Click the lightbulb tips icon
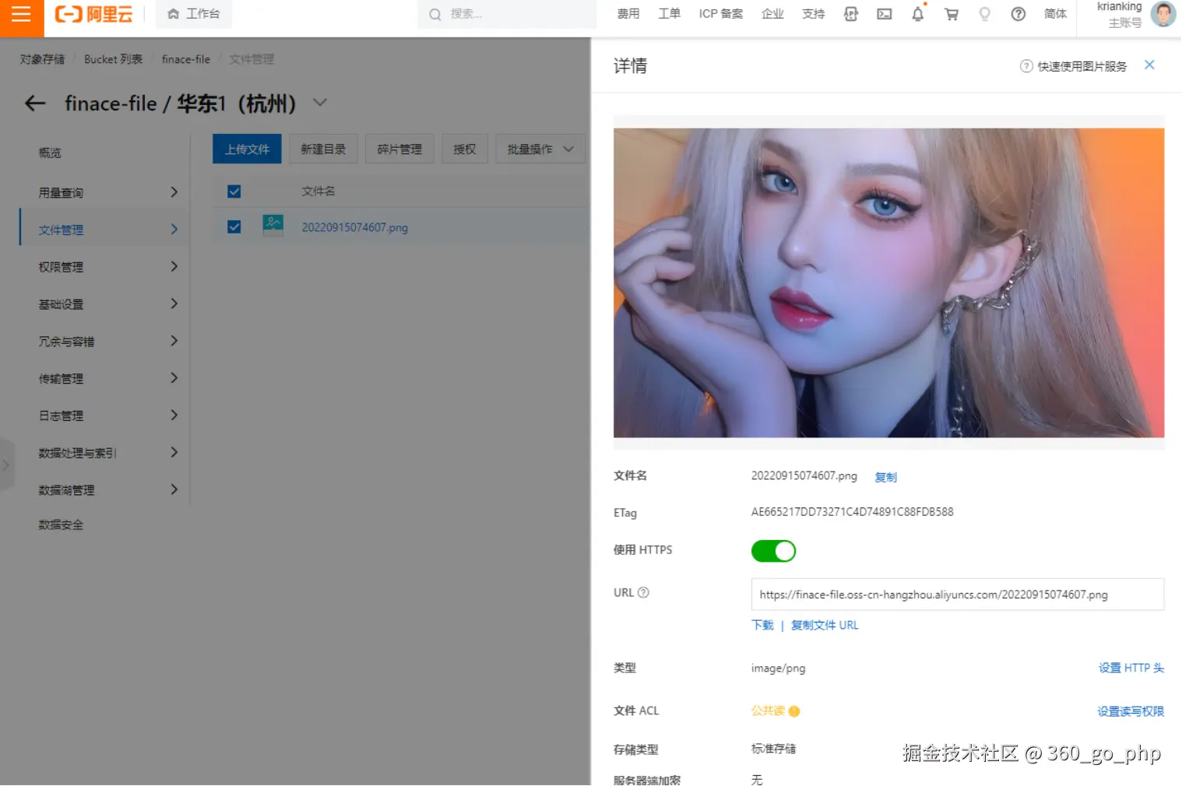The image size is (1182, 786). click(985, 14)
